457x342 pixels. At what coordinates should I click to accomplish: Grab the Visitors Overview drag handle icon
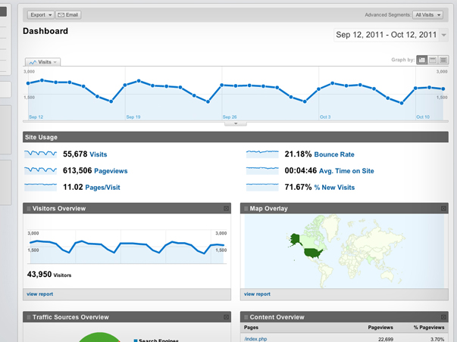click(29, 208)
